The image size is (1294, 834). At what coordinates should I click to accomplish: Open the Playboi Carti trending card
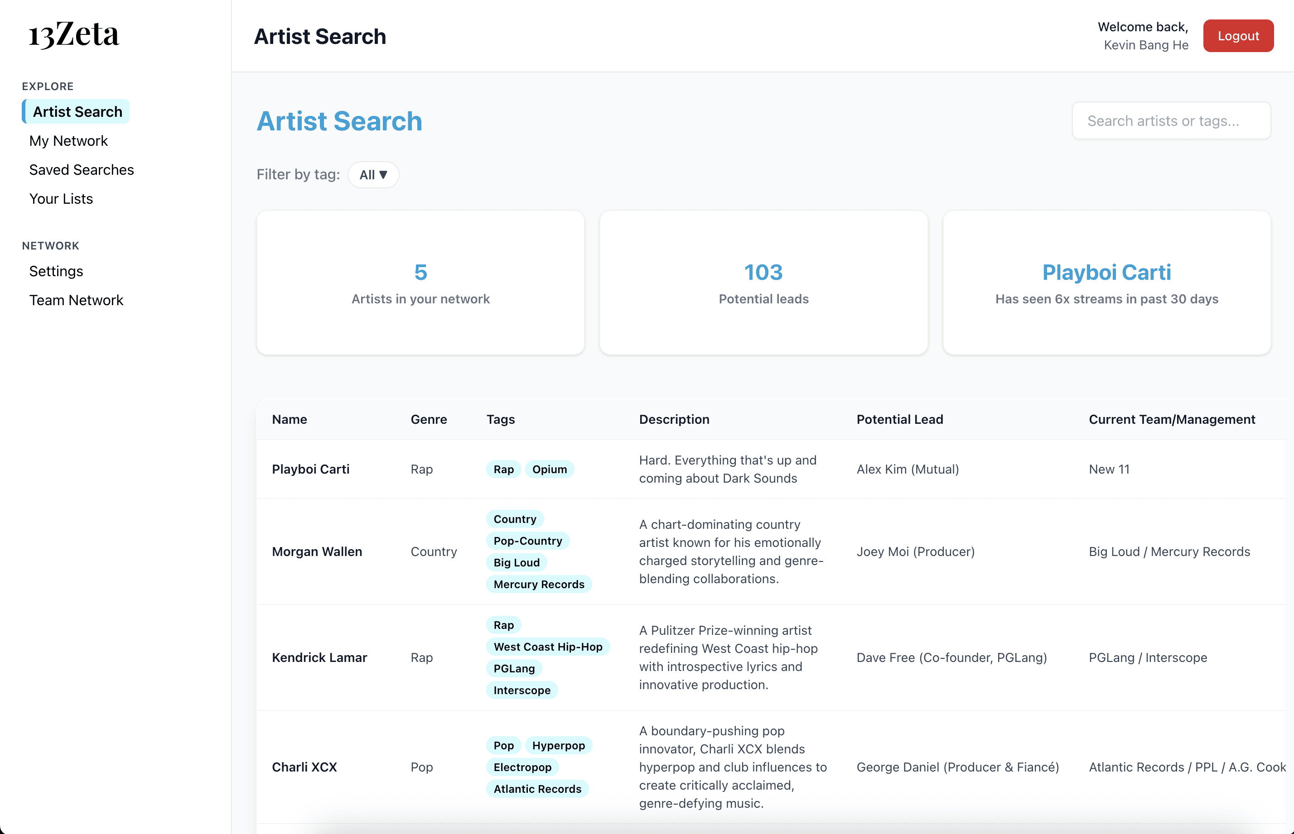1106,283
